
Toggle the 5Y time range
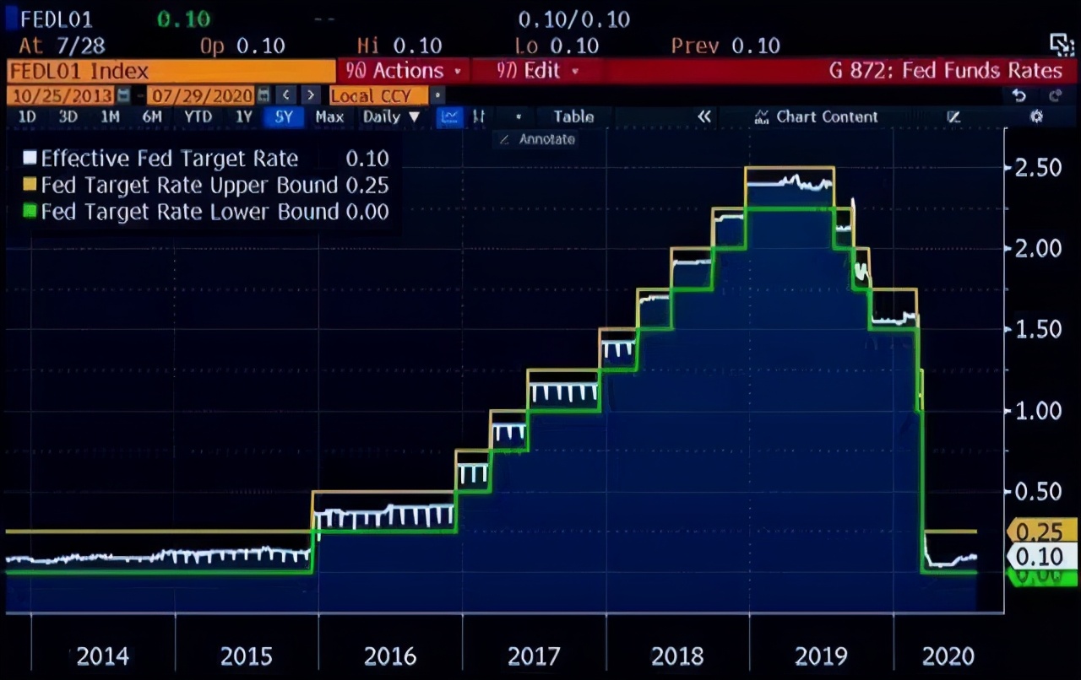284,117
